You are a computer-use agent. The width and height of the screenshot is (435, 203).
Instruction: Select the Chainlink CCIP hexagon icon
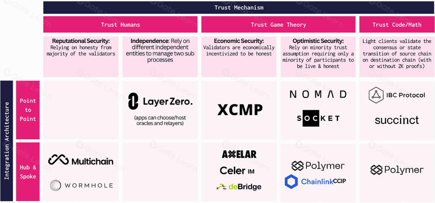[x=291, y=182]
